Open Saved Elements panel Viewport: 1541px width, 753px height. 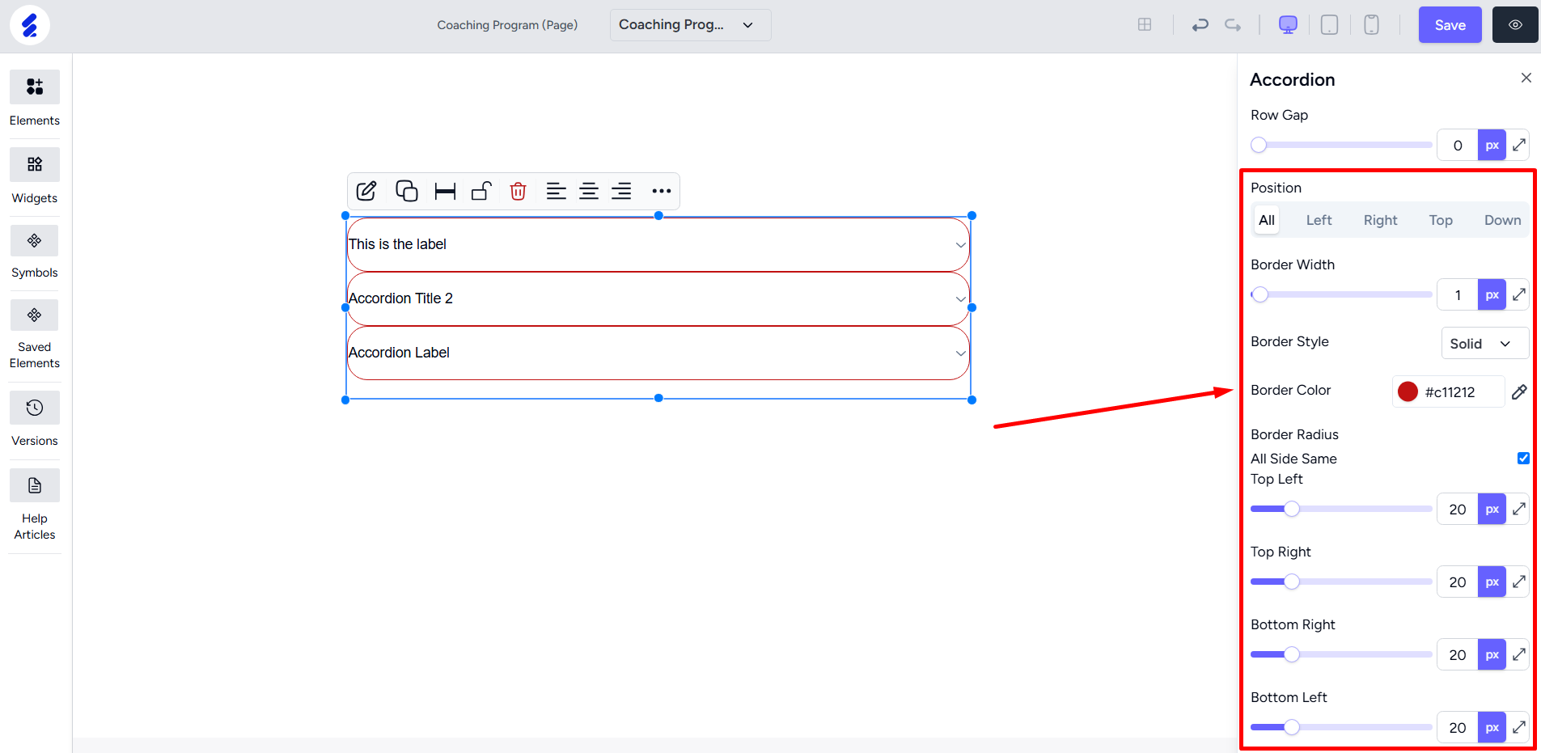pyautogui.click(x=35, y=315)
